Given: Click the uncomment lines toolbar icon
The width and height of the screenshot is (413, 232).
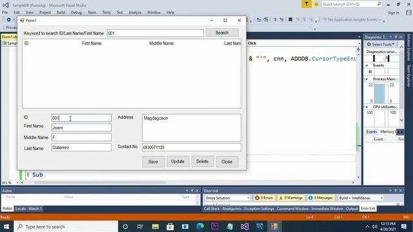Looking at the screenshot, I should click(x=281, y=19).
